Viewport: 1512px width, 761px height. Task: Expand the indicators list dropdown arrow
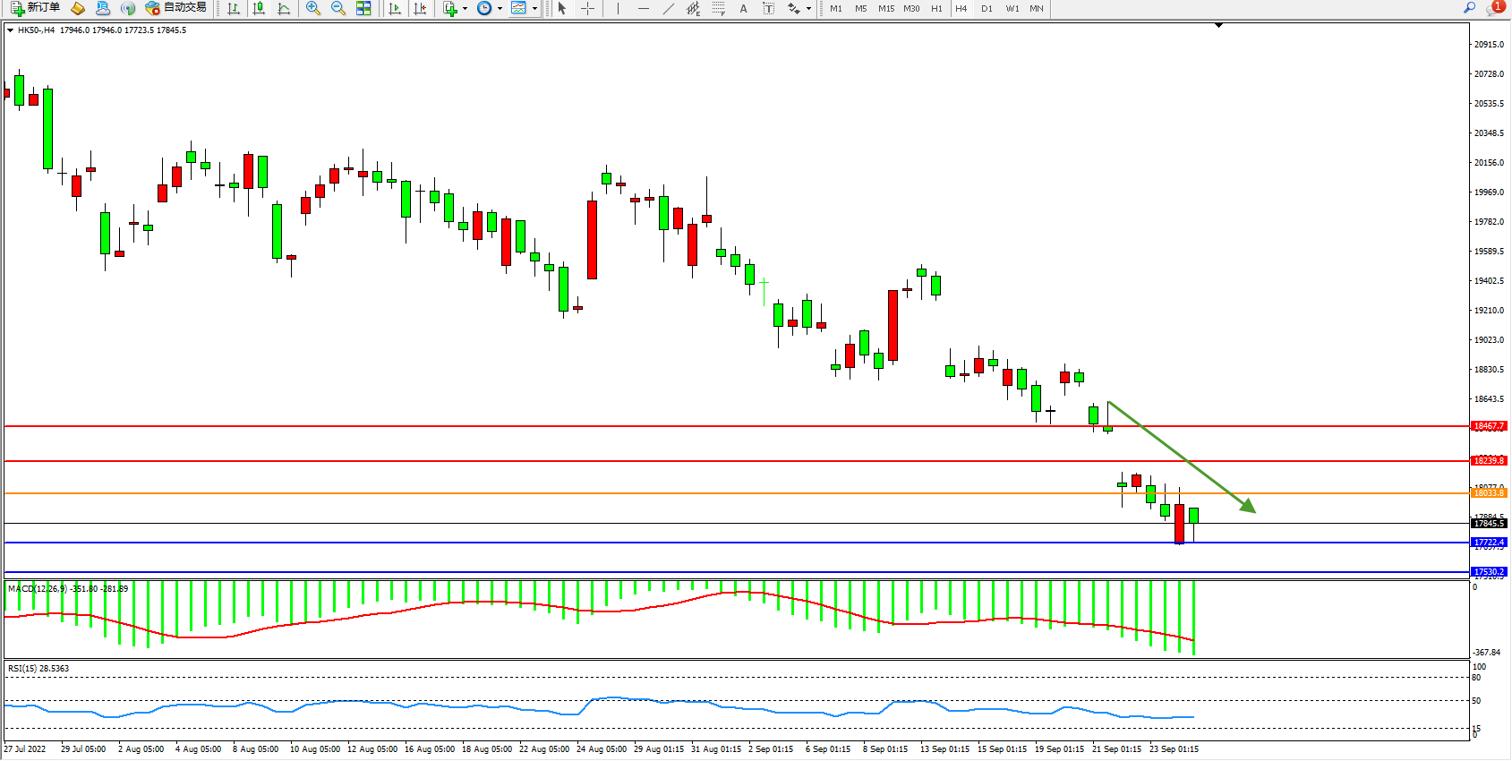click(465, 8)
